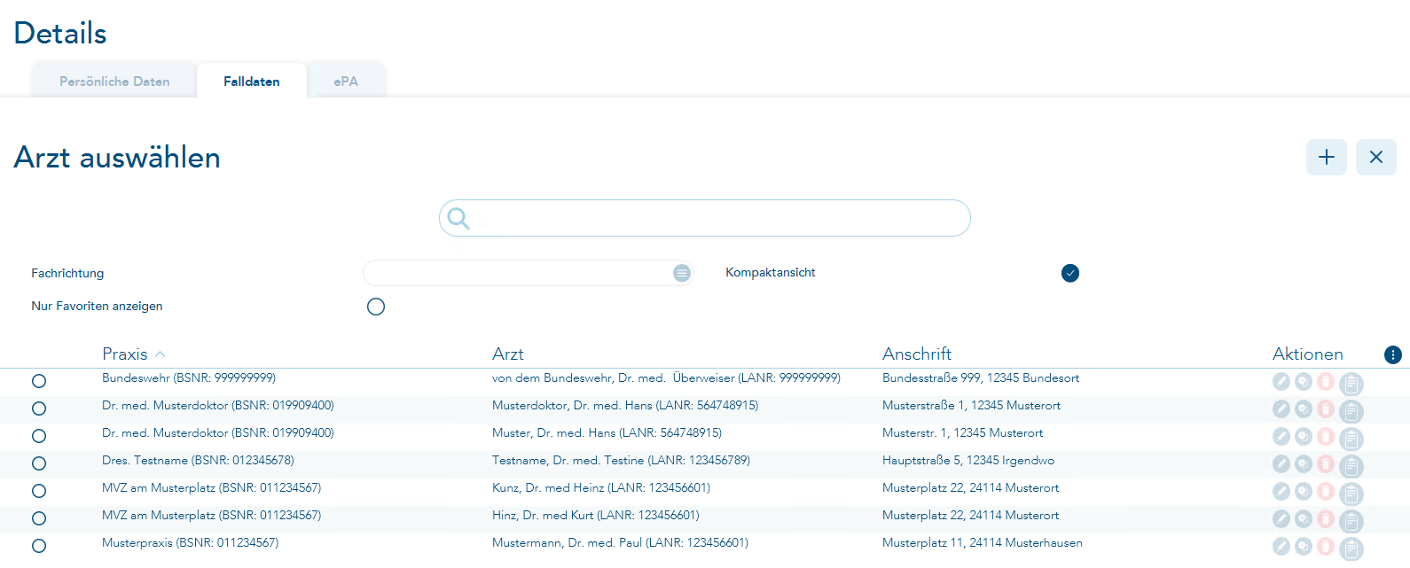The width and height of the screenshot is (1410, 568).
Task: Open the Fachrichtung dropdown list
Action: [x=681, y=273]
